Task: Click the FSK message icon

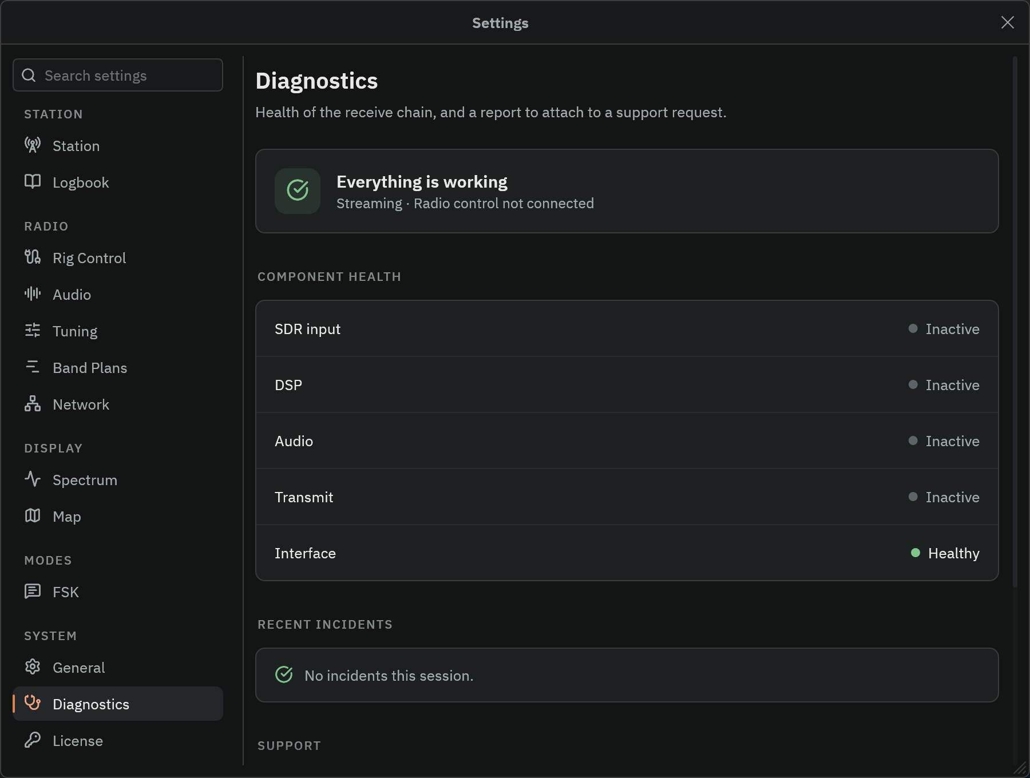Action: (33, 592)
